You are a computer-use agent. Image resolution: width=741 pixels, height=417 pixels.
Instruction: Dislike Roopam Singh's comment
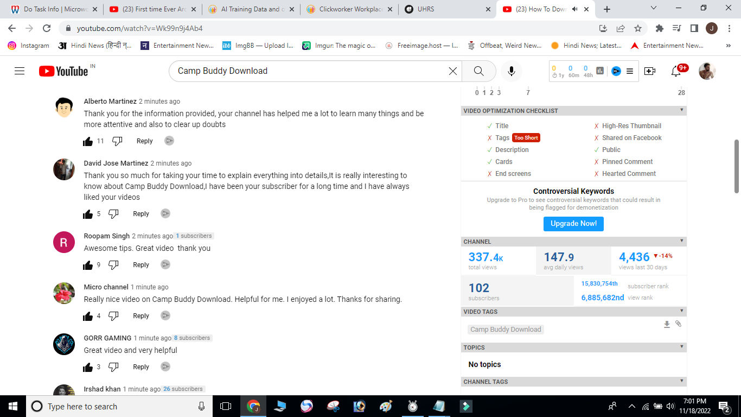pyautogui.click(x=113, y=265)
